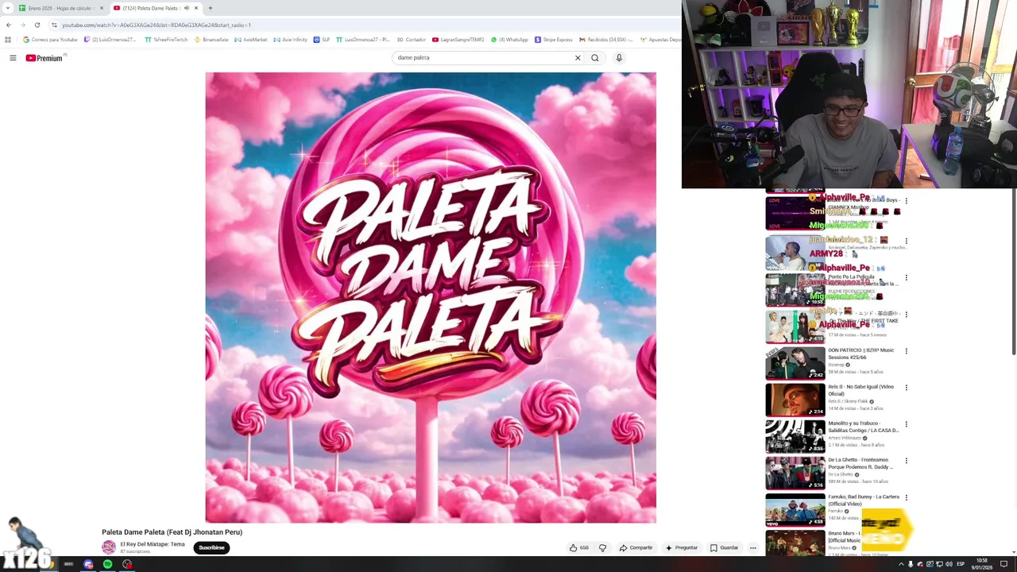1017x572 pixels.
Task: Open BinanceAxie bookmark
Action: [x=211, y=40]
